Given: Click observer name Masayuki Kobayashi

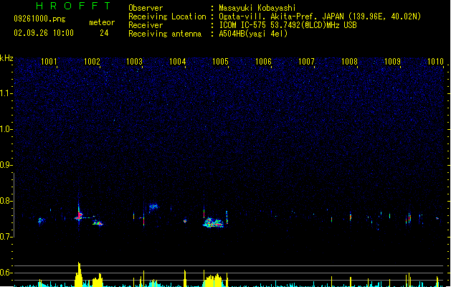Looking at the screenshot, I should 257,8.
